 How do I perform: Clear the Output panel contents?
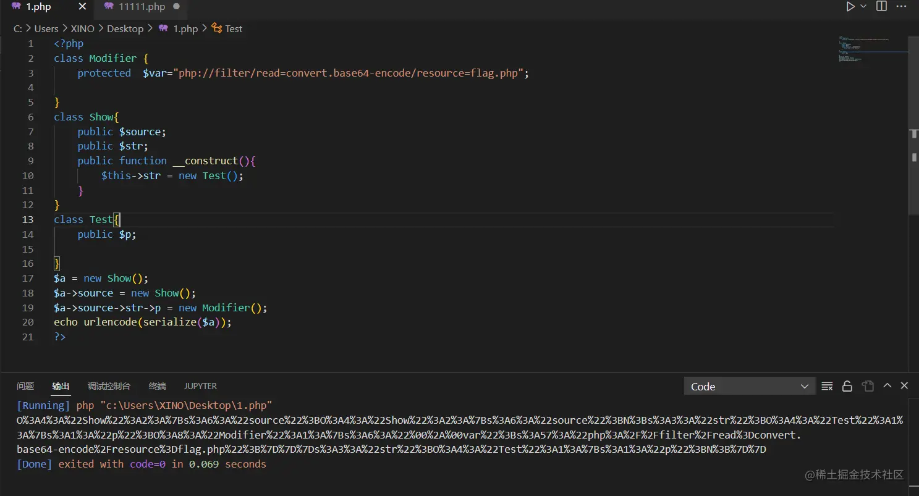(x=827, y=386)
